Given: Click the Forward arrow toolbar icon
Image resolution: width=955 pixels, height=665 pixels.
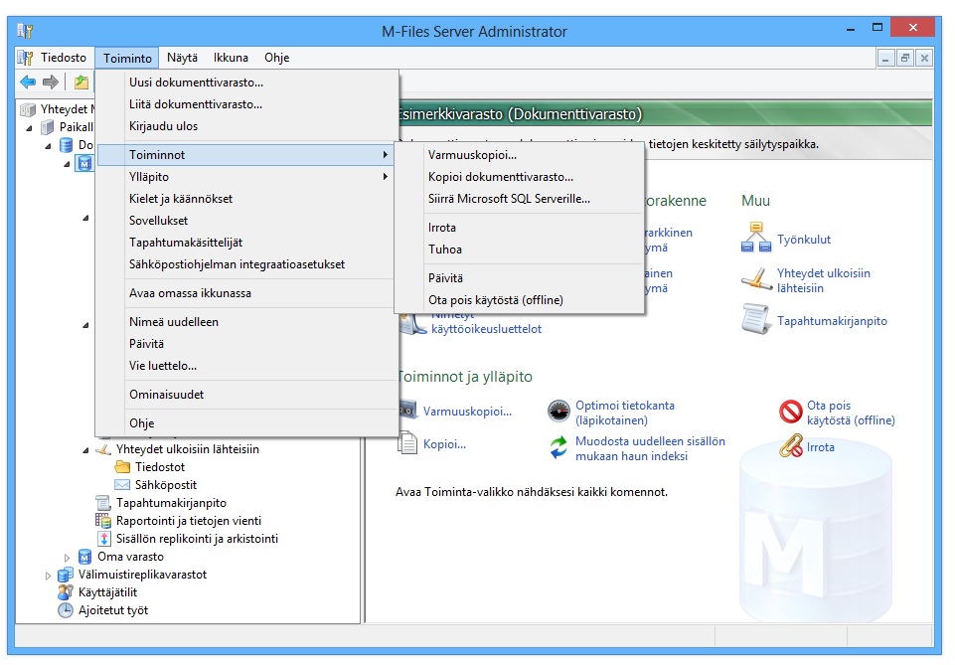Looking at the screenshot, I should [51, 82].
